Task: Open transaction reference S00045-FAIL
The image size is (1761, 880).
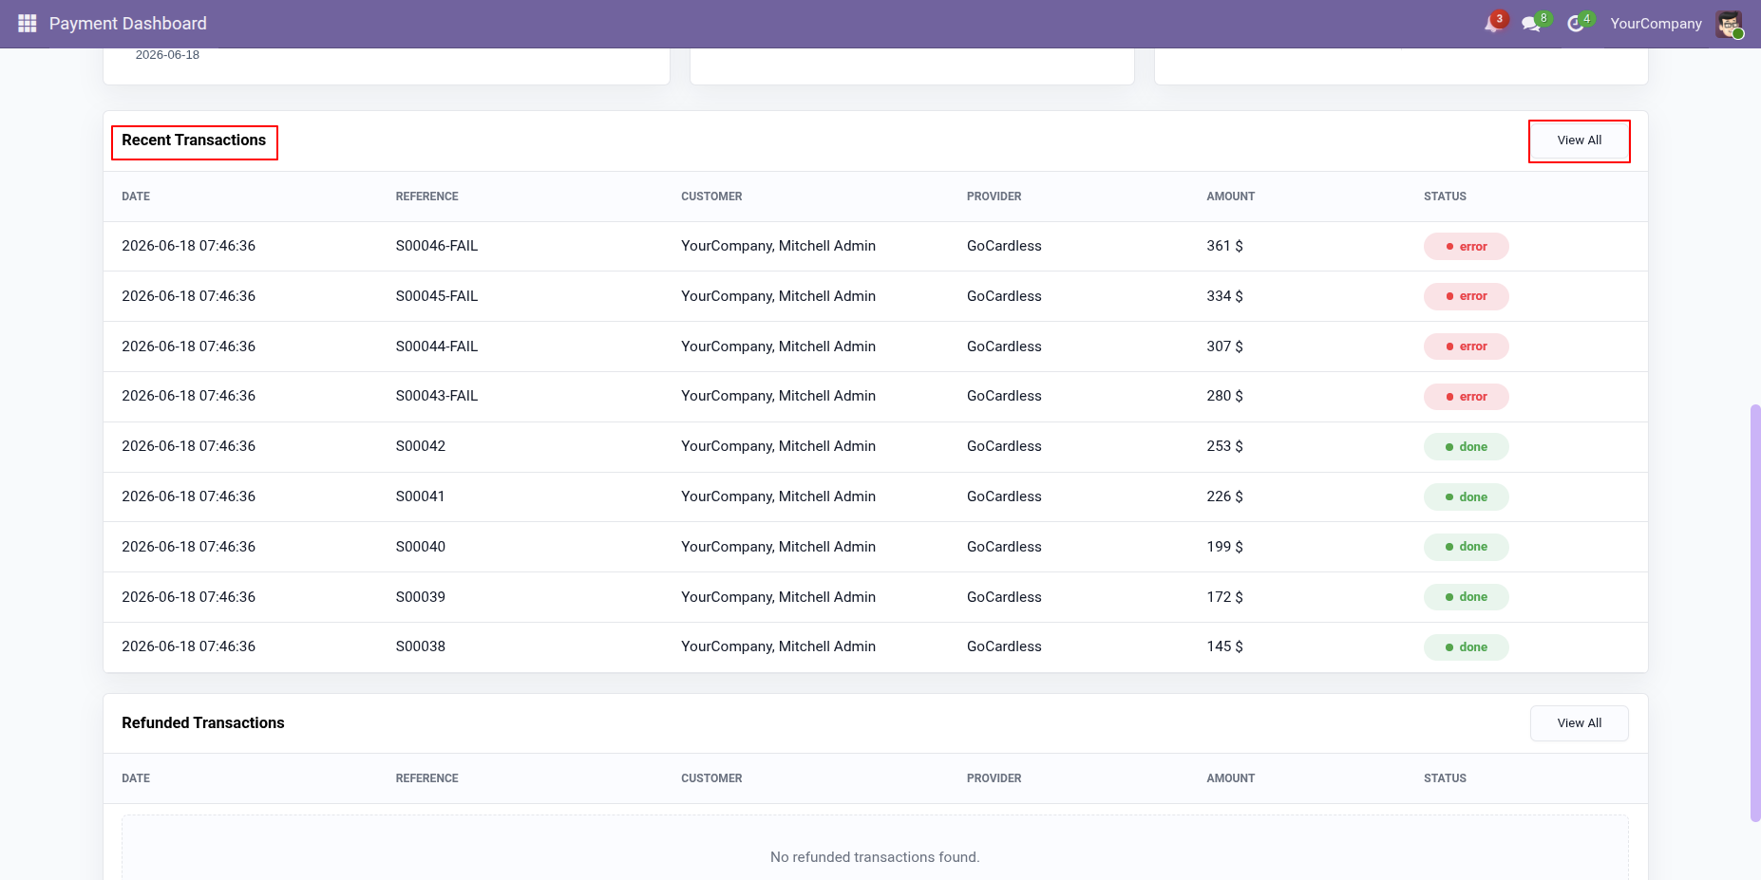Action: point(437,296)
